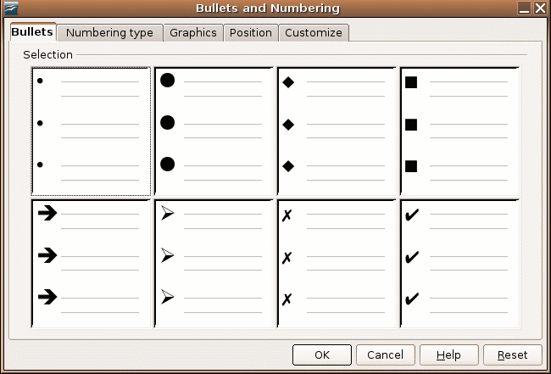Minimize the Bullets and Numbering dialog

(x=524, y=8)
